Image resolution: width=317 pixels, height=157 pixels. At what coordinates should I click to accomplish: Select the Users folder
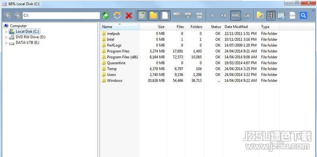click(x=111, y=75)
